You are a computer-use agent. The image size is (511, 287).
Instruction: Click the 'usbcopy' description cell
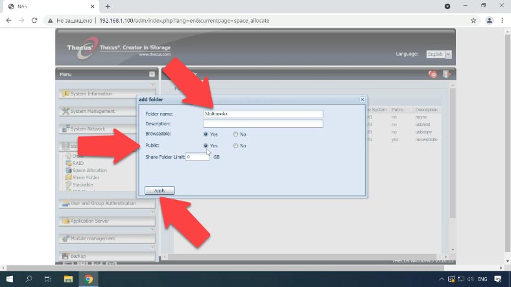coord(423,132)
